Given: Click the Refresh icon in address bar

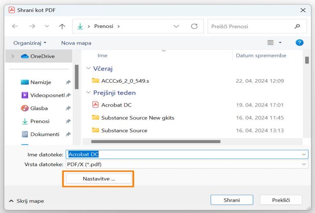Looking at the screenshot, I should coord(194,26).
